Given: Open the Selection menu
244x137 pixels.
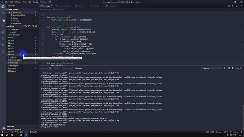Looking at the screenshot, I should (x=18, y=2).
